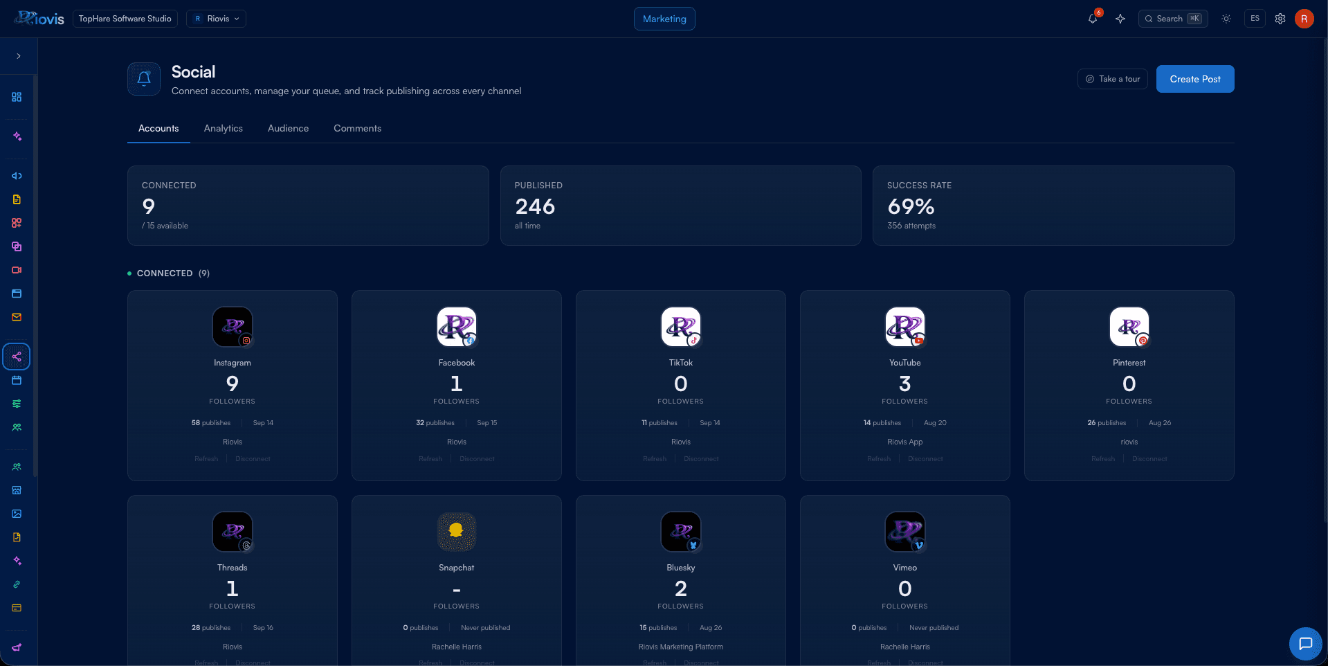Open the settings gear in the top bar

(1280, 19)
